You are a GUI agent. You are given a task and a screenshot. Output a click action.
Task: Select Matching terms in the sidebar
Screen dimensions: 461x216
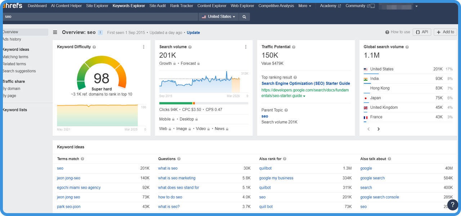tap(15, 57)
